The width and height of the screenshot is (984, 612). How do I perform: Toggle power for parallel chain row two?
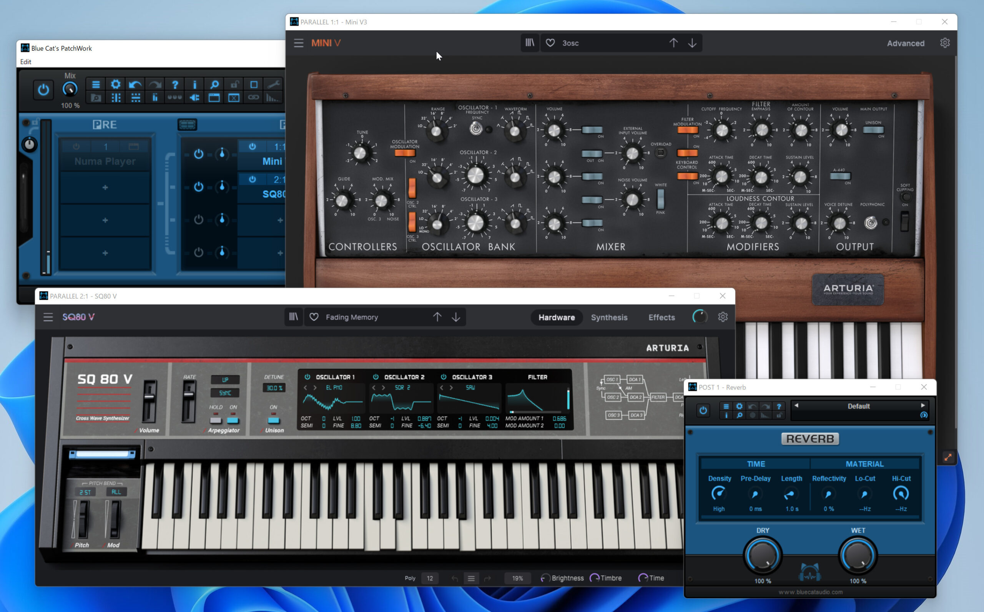pyautogui.click(x=198, y=187)
